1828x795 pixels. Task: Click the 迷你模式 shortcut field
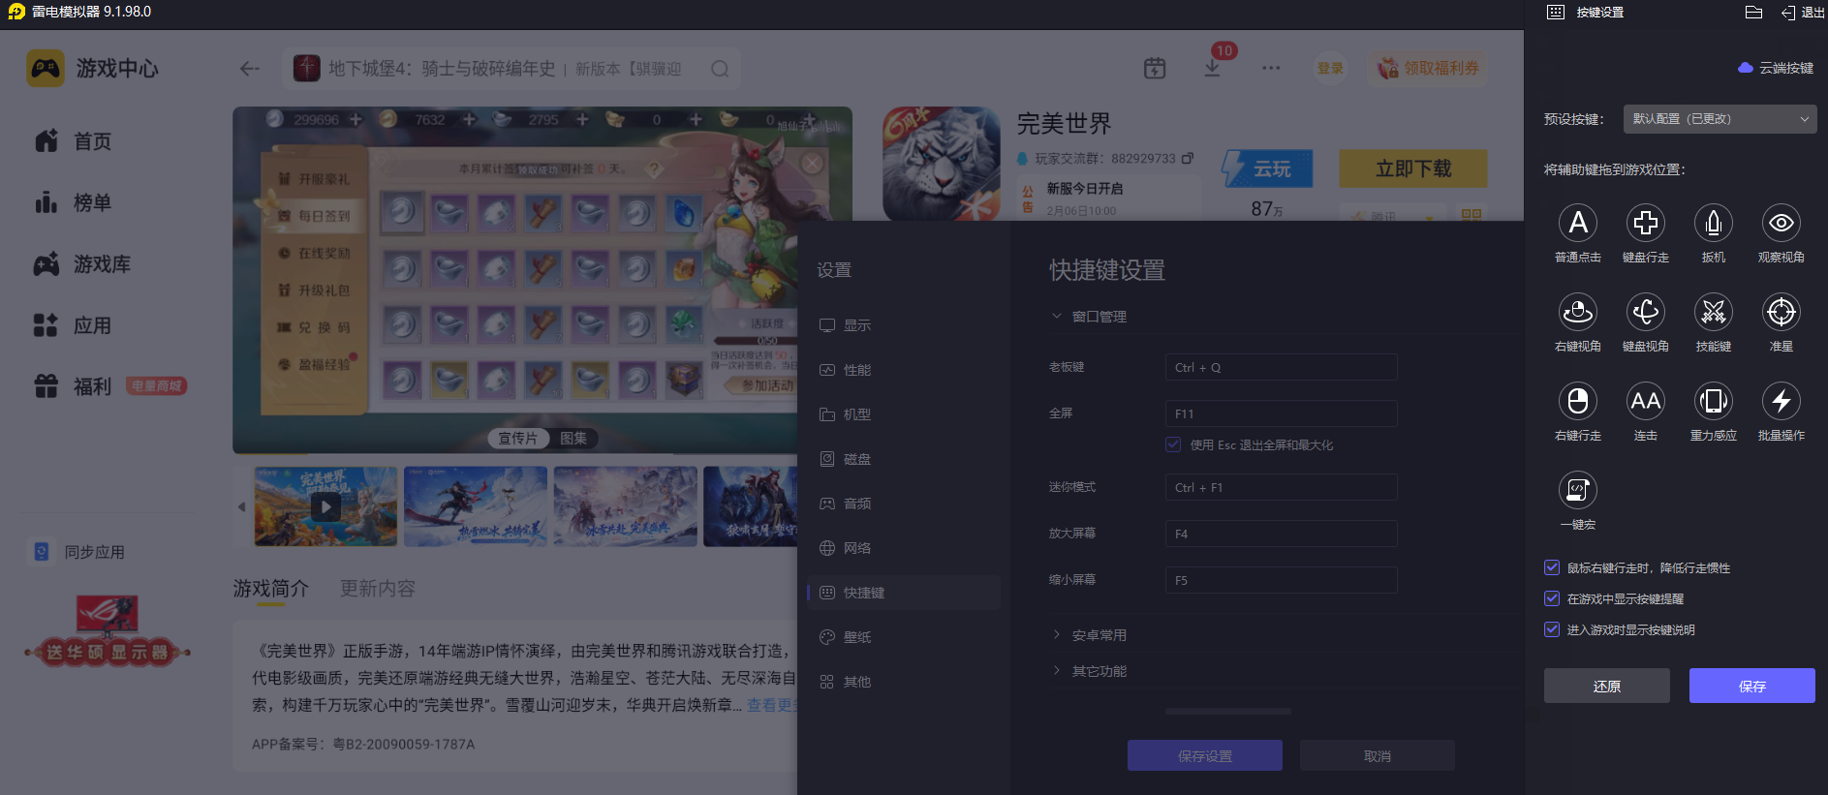tap(1281, 487)
